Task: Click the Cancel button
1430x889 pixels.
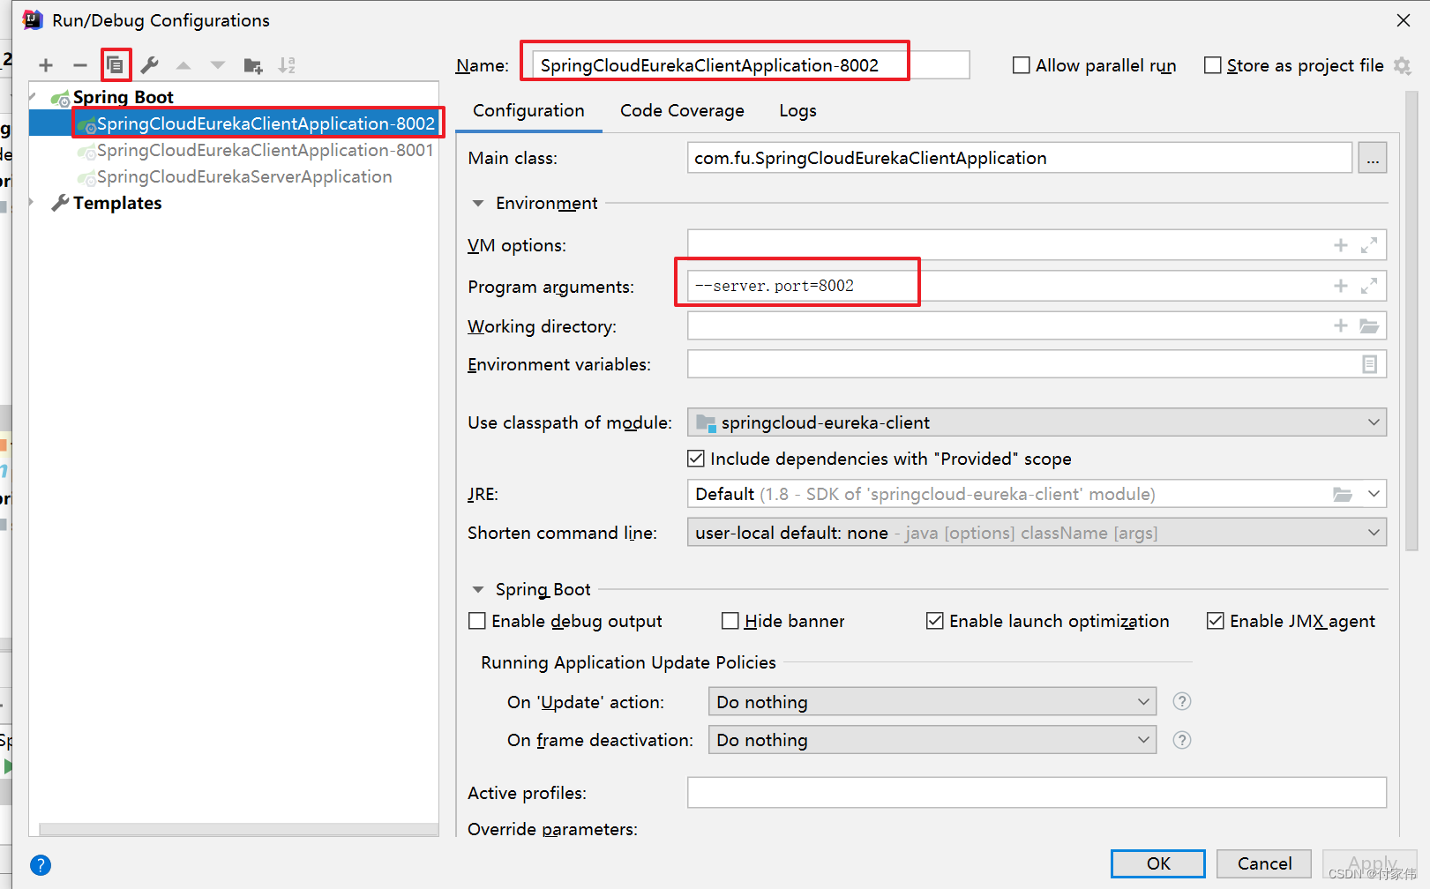Action: [x=1264, y=863]
